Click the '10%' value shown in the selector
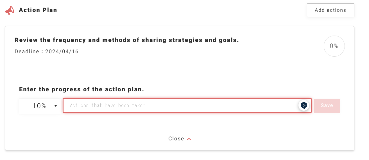The height and width of the screenshot is (160, 369). tap(39, 106)
